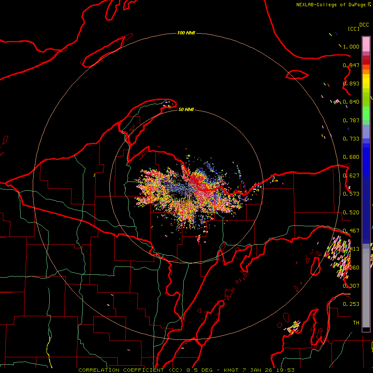Click the TH label at the legend bottom
The width and height of the screenshot is (373, 373).
click(x=356, y=322)
